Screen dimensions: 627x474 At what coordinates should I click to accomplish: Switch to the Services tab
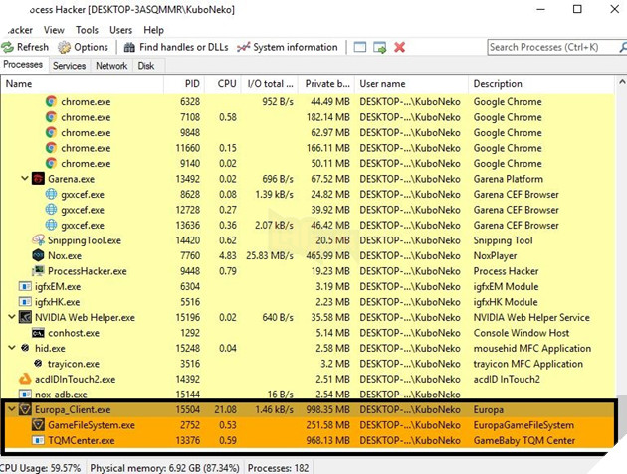point(69,66)
